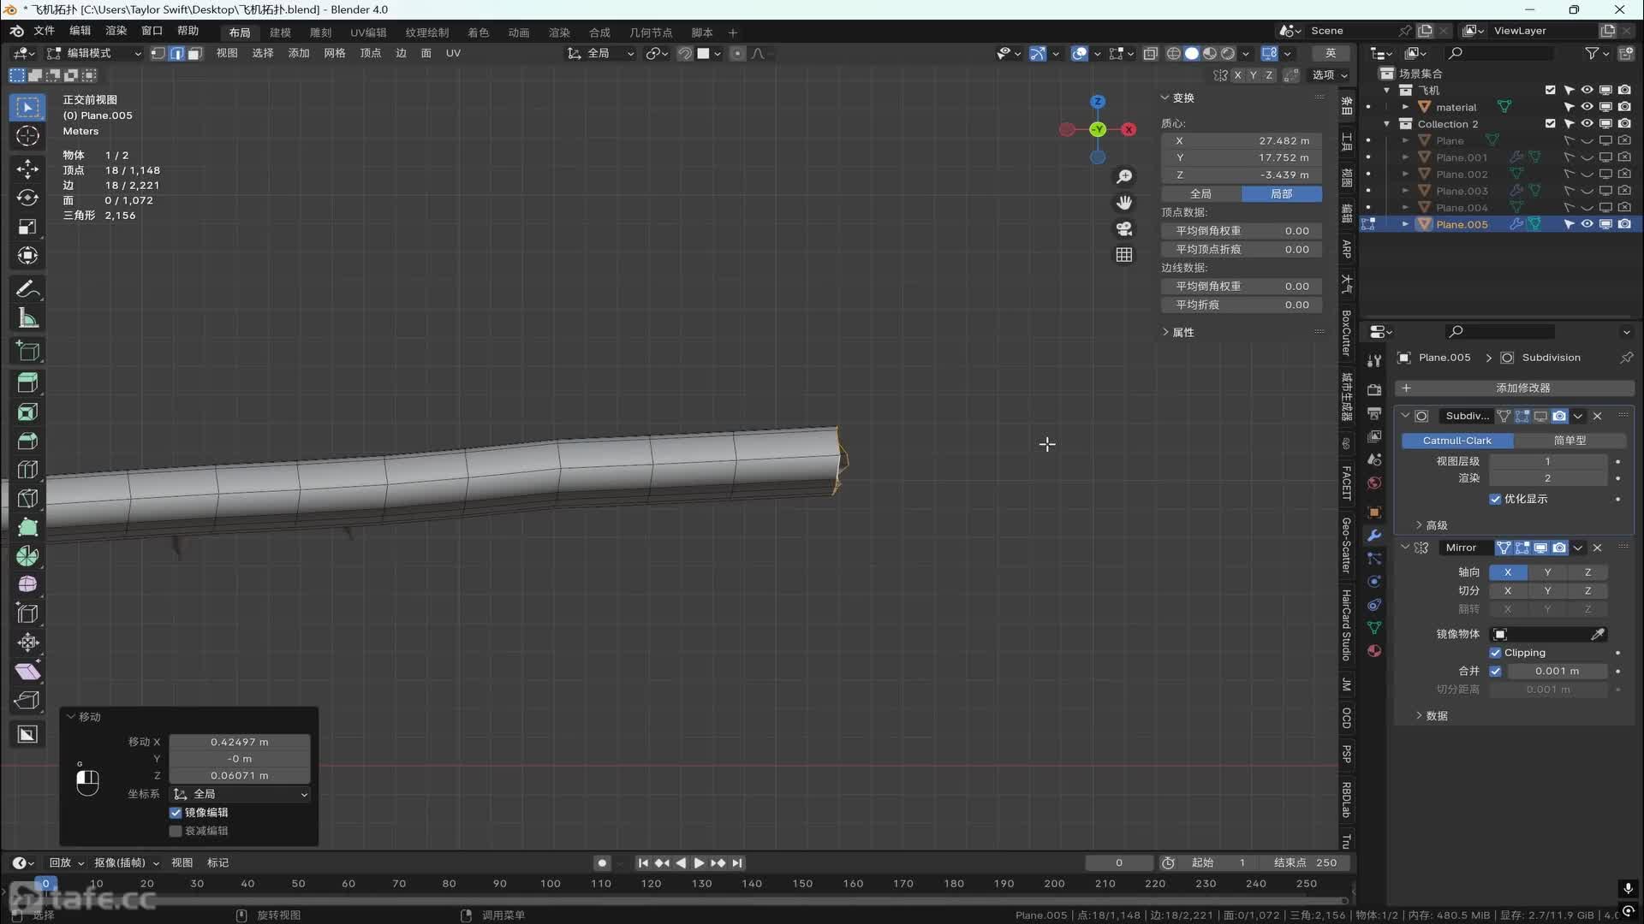The width and height of the screenshot is (1644, 924).
Task: Open the 坐标系 全局 dropdown
Action: (240, 794)
